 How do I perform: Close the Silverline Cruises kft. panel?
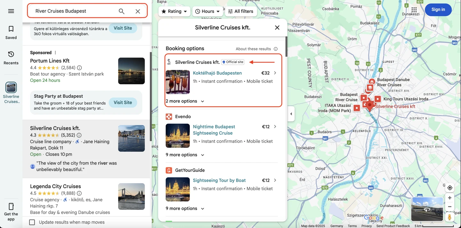[x=277, y=28]
